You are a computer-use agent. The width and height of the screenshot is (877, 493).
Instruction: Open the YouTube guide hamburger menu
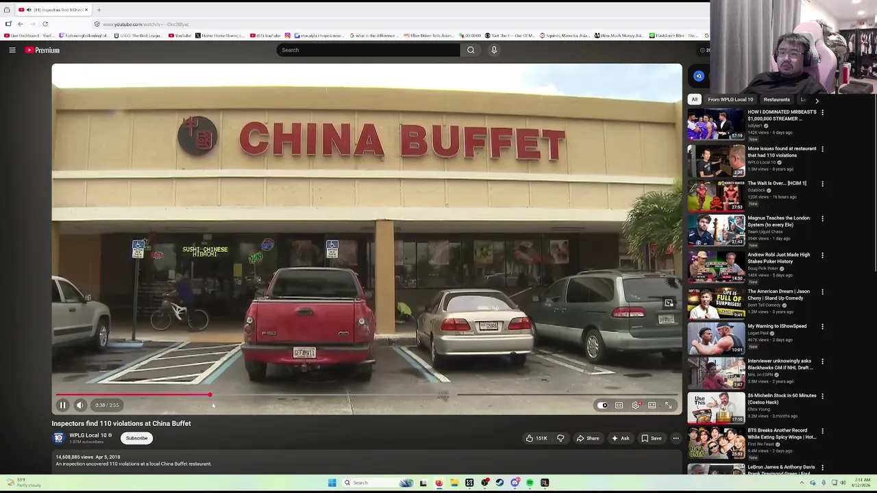click(x=12, y=50)
